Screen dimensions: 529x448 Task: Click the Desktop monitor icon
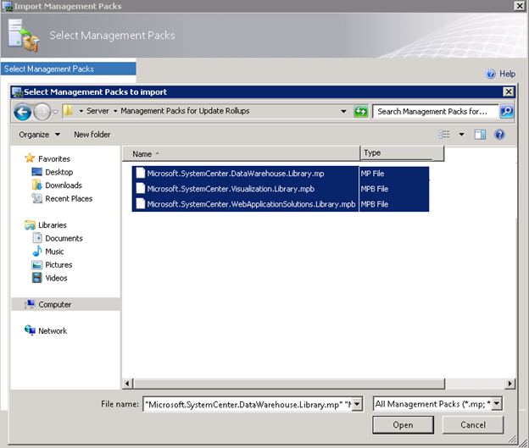tap(36, 172)
